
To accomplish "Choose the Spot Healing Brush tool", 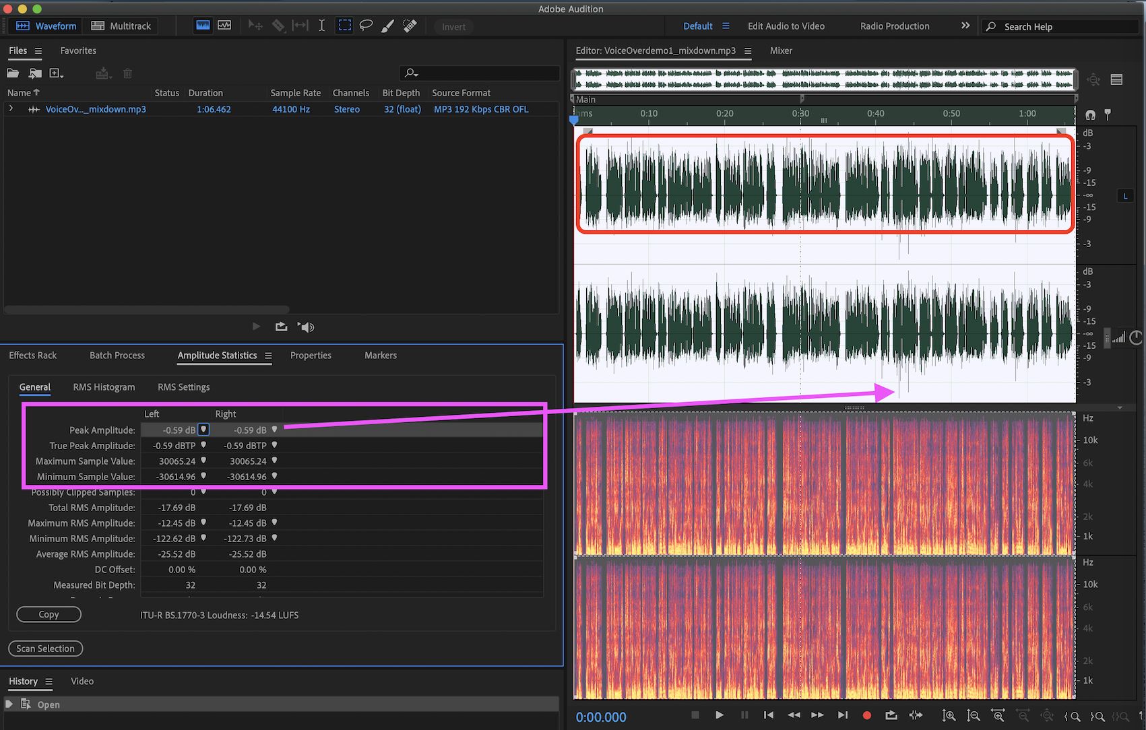I will pyautogui.click(x=410, y=26).
